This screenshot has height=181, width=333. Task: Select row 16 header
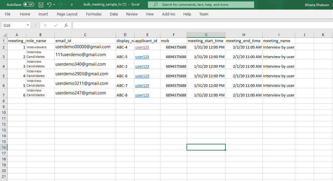(x=3, y=147)
